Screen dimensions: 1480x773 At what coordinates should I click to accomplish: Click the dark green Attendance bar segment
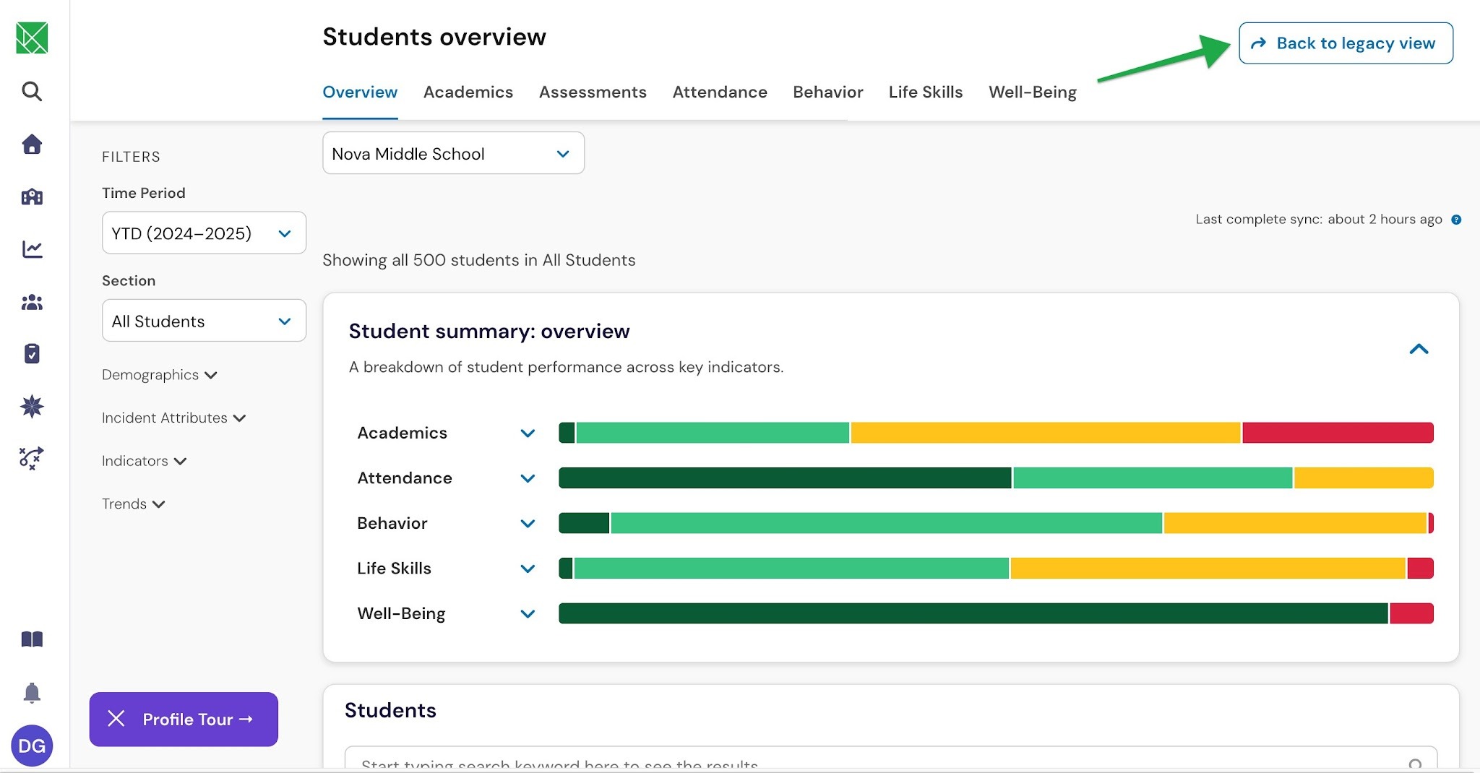pyautogui.click(x=785, y=478)
